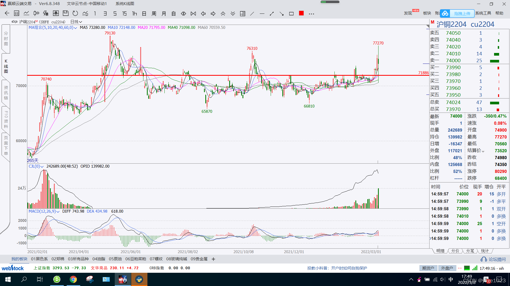
Task: Select daily (日) period button
Action: 144,14
